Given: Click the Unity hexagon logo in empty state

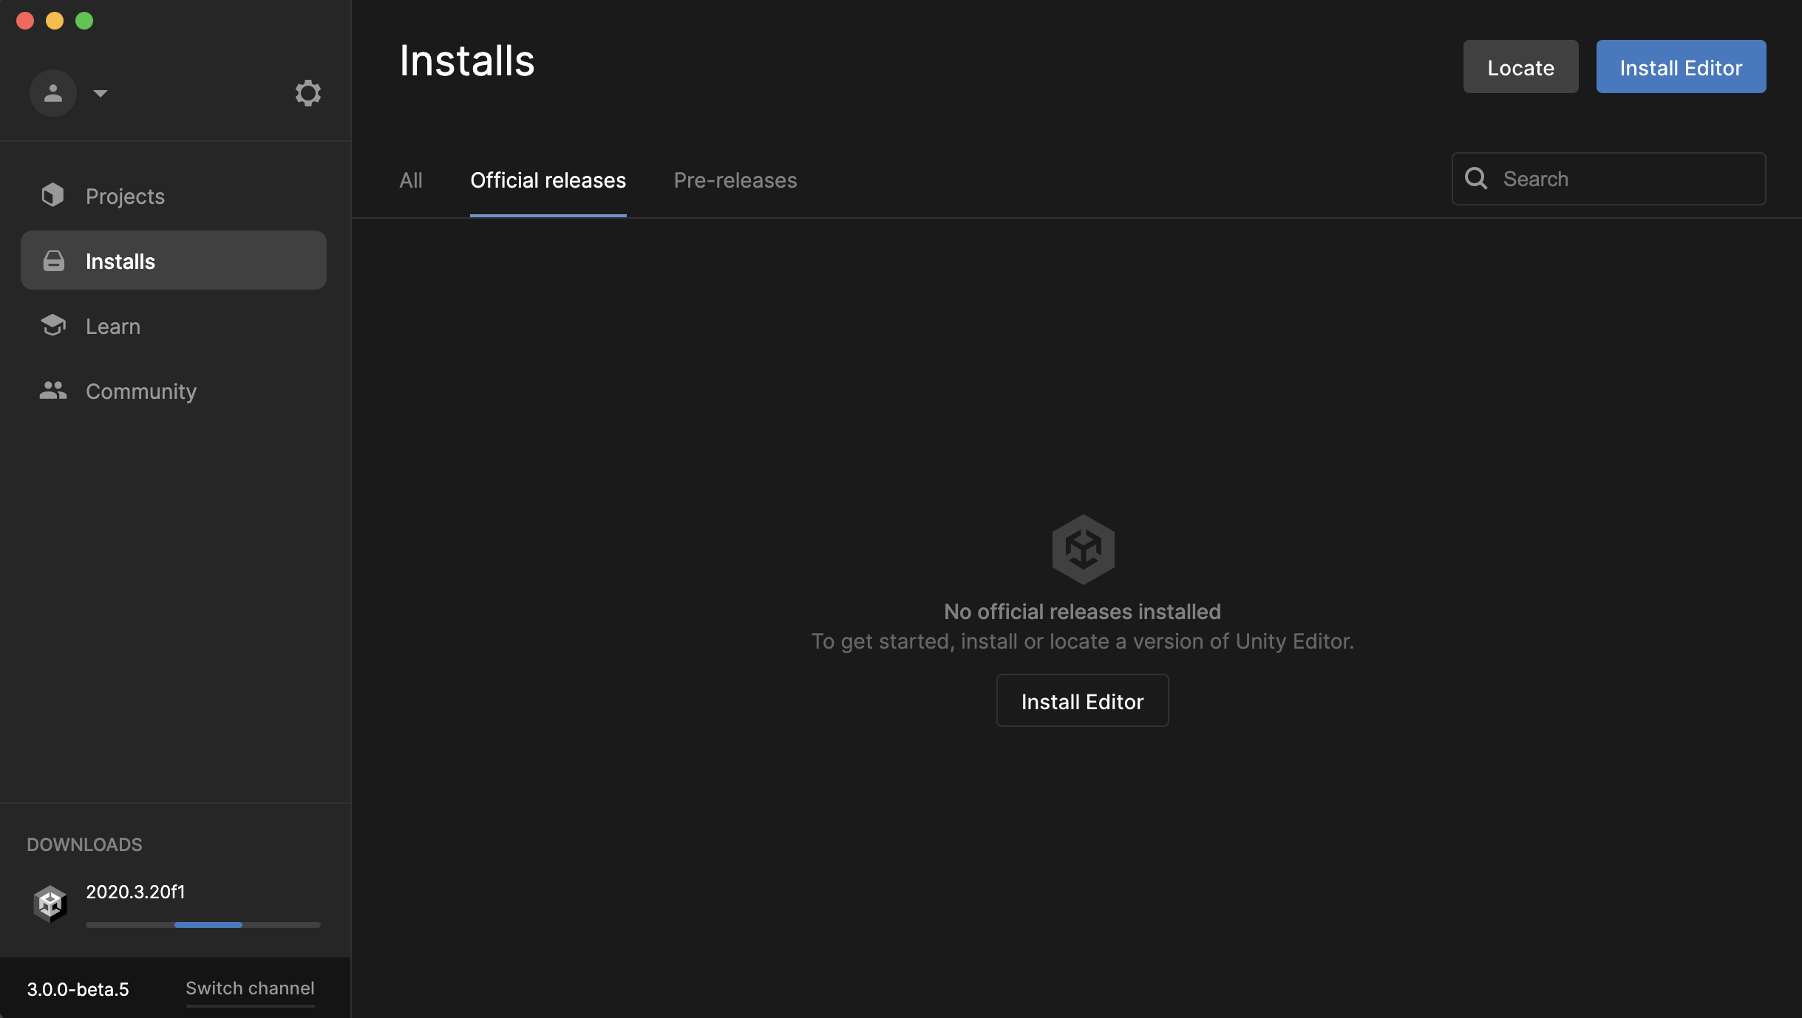Looking at the screenshot, I should [1083, 550].
